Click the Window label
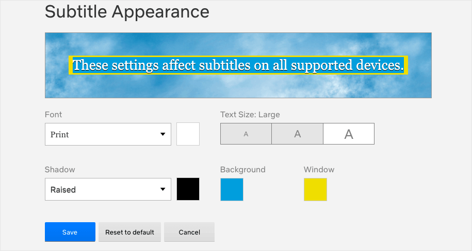The height and width of the screenshot is (251, 472). 319,170
